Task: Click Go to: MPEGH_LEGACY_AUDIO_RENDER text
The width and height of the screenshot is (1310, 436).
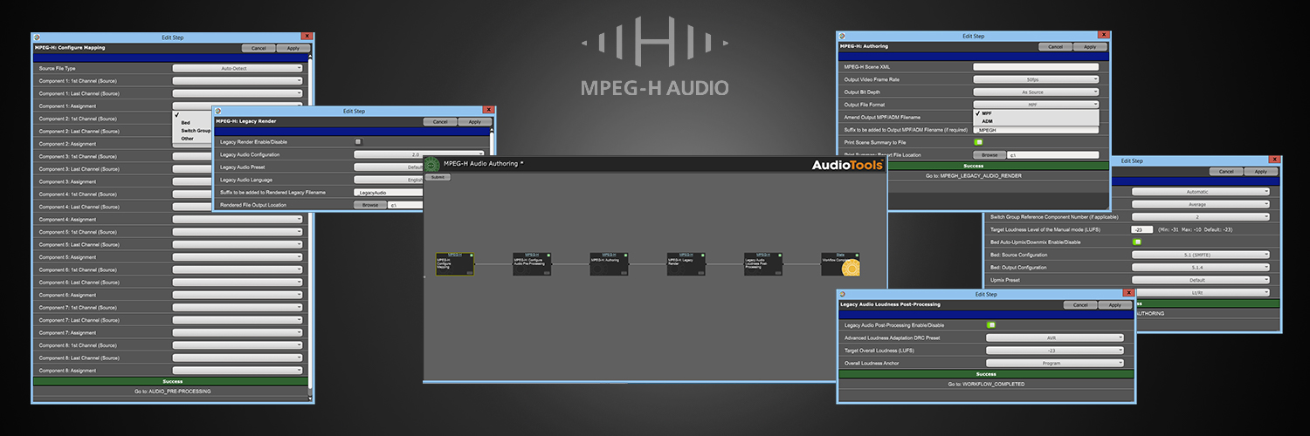Action: pyautogui.click(x=974, y=175)
